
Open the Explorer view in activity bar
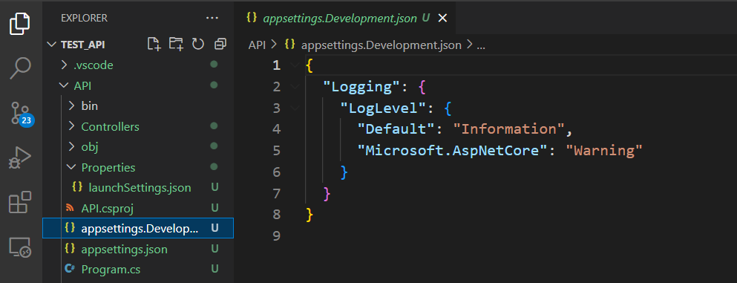pyautogui.click(x=20, y=24)
